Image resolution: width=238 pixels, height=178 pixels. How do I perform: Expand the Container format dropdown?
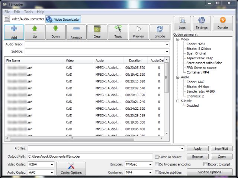click(x=150, y=172)
